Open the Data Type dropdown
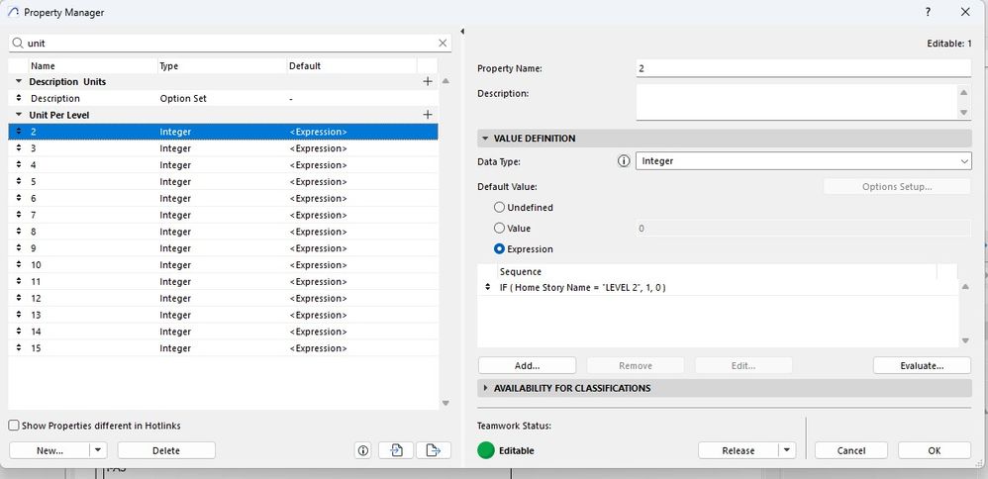The height and width of the screenshot is (479, 988). (804, 161)
